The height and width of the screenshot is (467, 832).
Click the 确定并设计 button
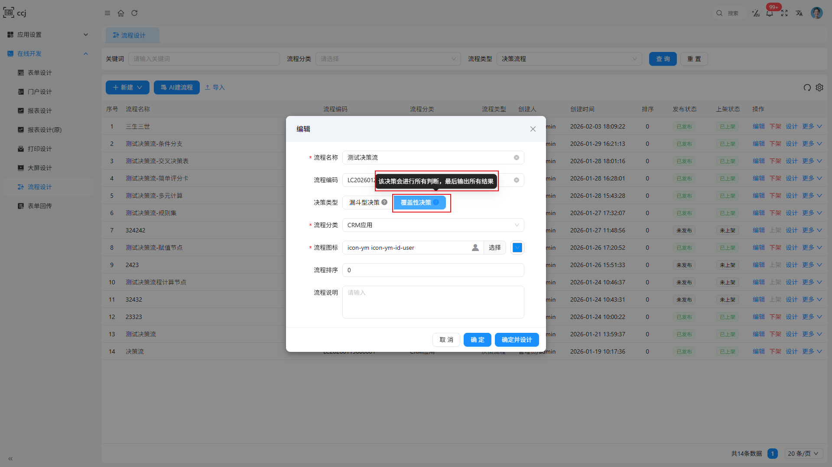click(x=517, y=340)
